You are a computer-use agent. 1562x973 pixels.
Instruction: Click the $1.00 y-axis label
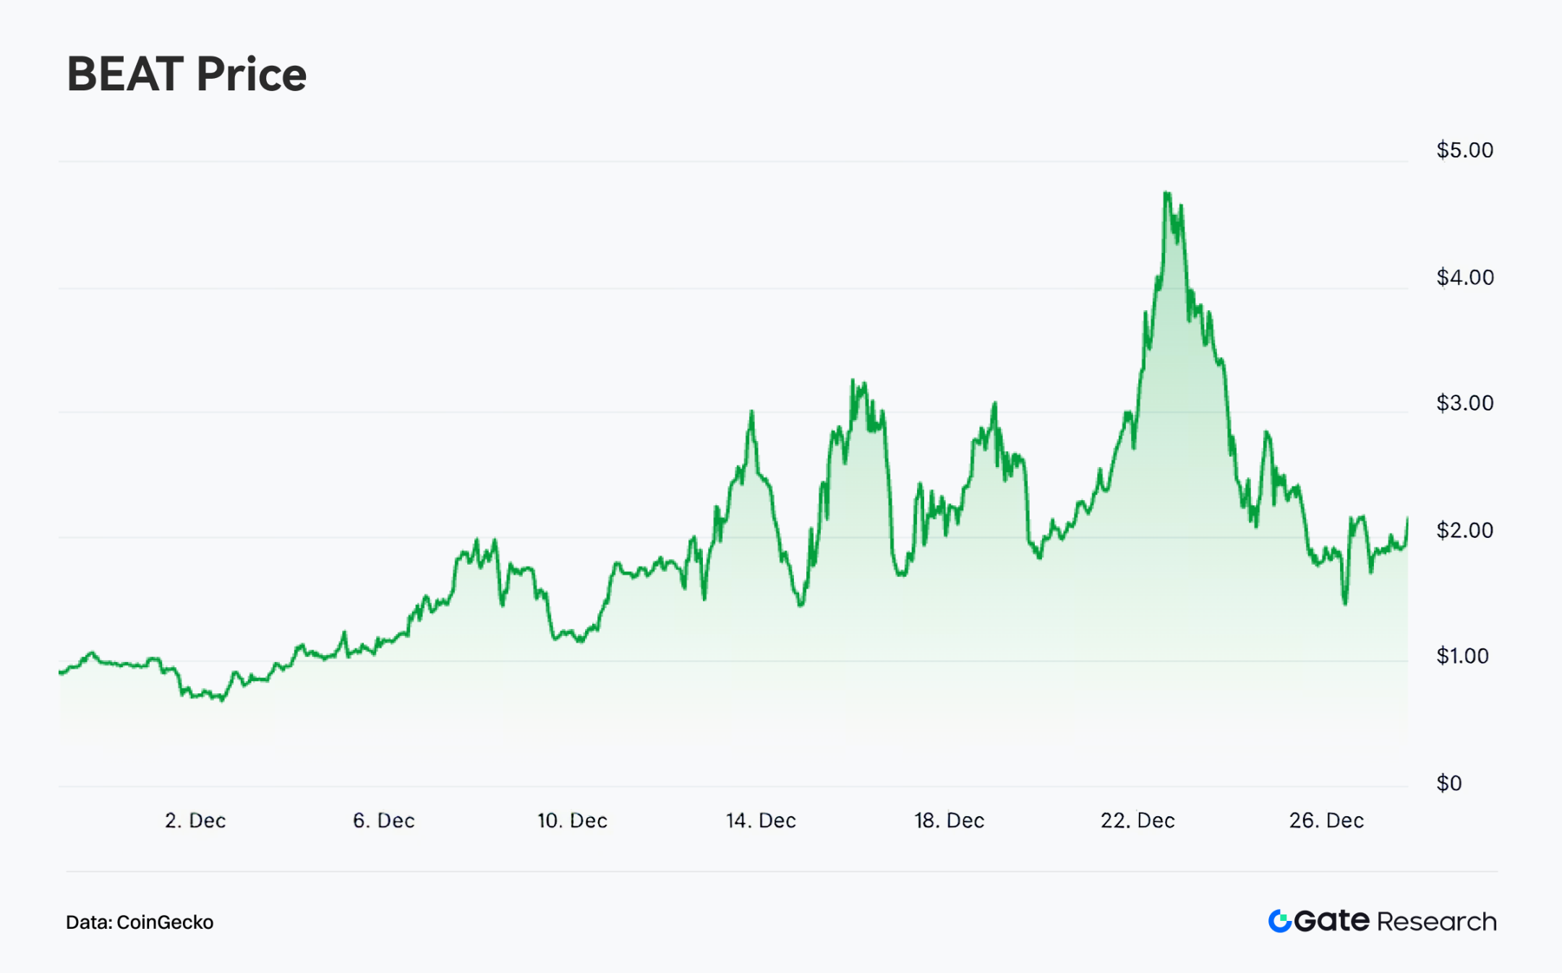pyautogui.click(x=1462, y=656)
